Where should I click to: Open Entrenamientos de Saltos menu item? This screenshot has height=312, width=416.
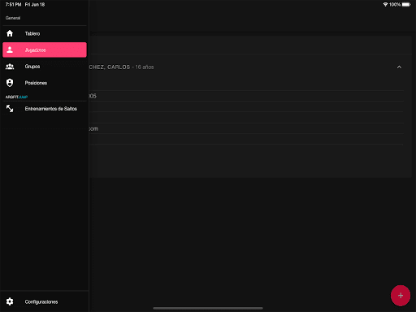tap(45, 109)
